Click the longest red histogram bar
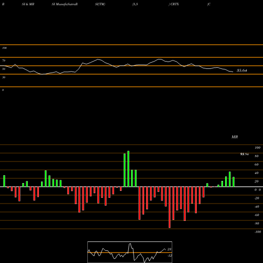The height and width of the screenshot is (263, 263). point(169,207)
